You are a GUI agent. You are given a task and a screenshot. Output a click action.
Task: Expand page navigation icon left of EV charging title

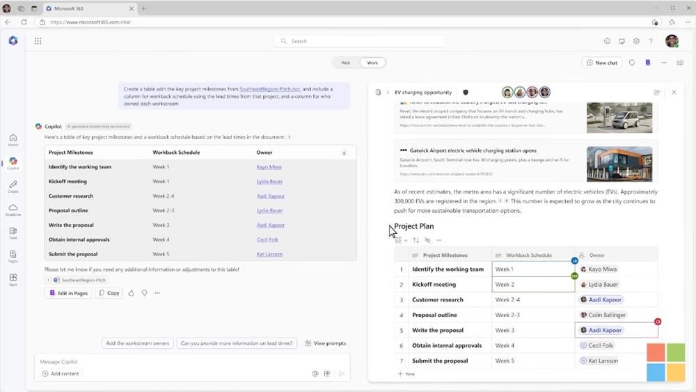point(378,93)
